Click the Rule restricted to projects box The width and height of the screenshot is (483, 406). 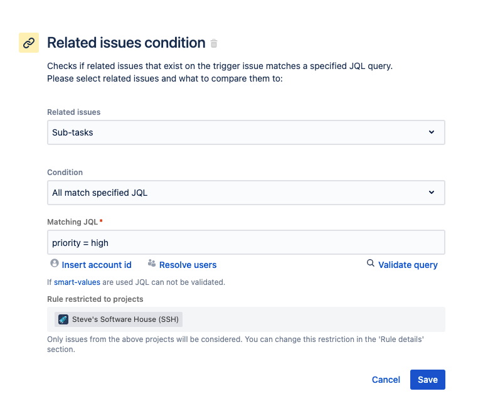(246, 319)
